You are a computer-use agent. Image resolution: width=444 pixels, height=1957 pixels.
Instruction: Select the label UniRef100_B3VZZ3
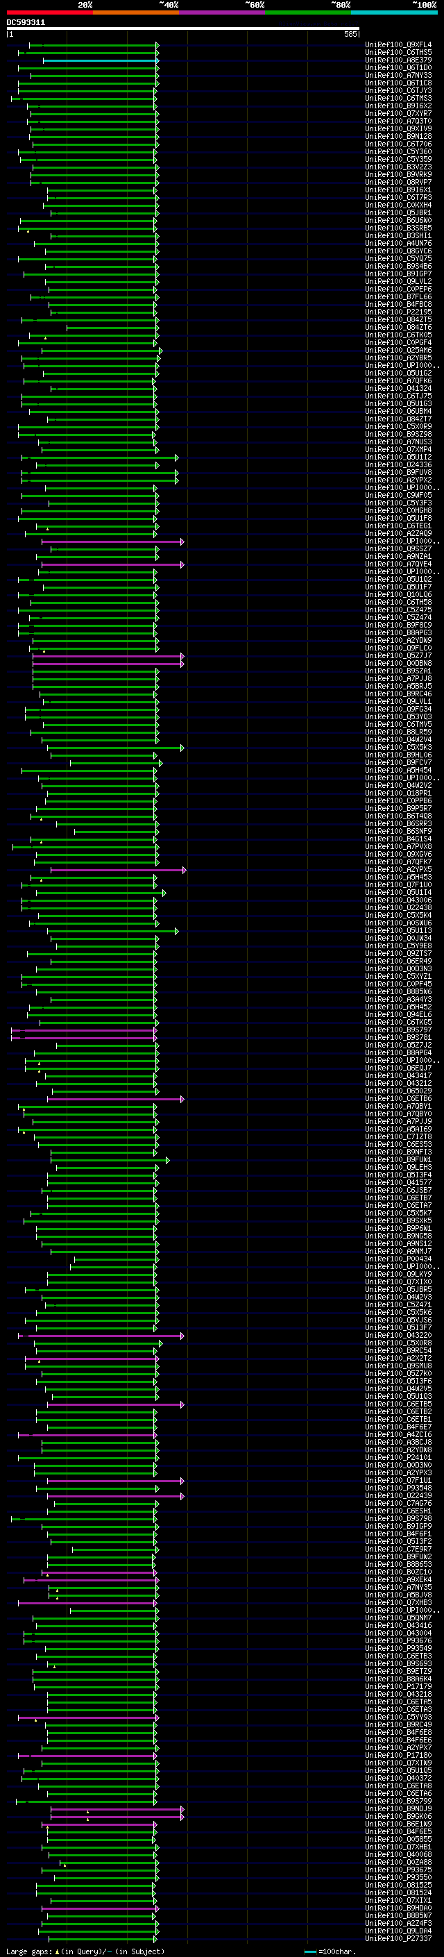point(398,167)
